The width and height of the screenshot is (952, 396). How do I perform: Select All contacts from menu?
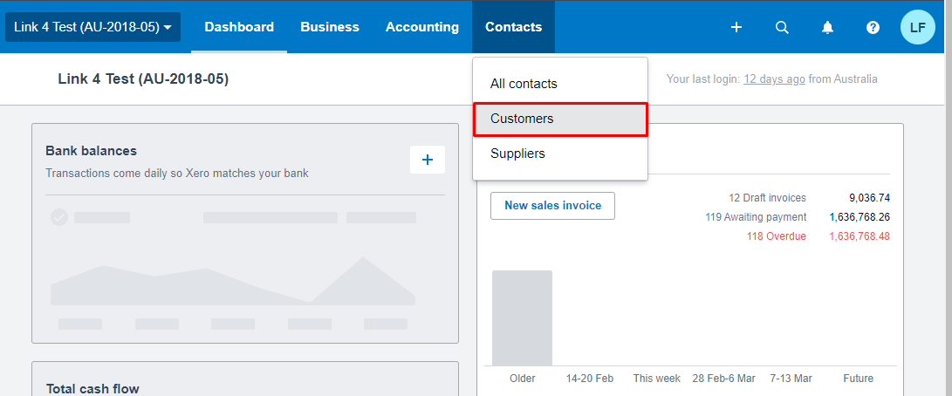524,84
